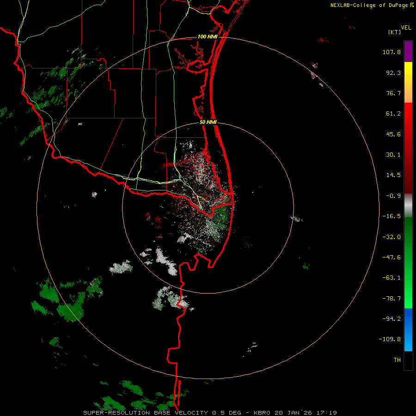Click the 14.5 velocity scale value
Image resolution: width=416 pixels, height=416 pixels.
[393, 175]
